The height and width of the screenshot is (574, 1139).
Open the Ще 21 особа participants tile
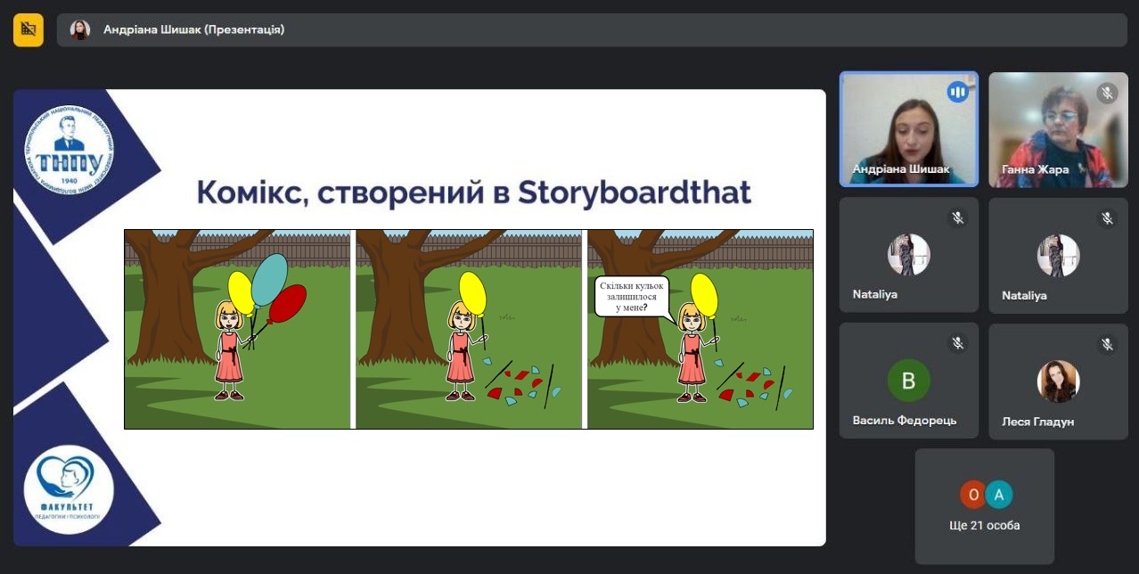[984, 506]
